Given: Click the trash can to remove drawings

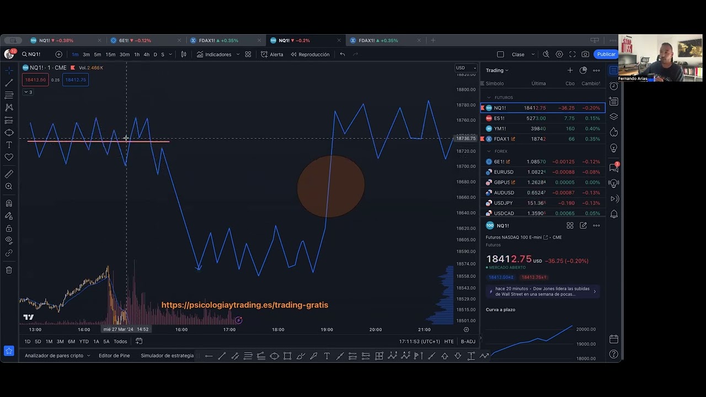Looking at the screenshot, I should (x=9, y=270).
